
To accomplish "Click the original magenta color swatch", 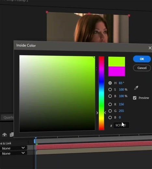I will coord(117,71).
